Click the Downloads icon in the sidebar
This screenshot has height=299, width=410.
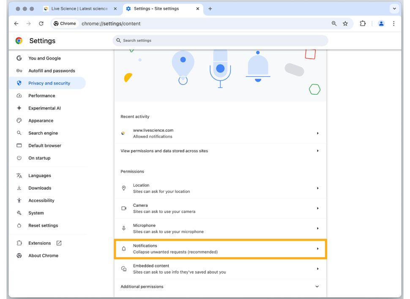pos(20,188)
